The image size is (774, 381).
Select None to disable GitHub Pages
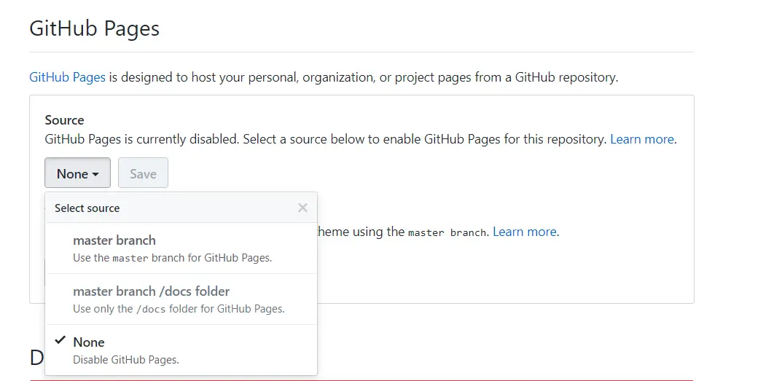pos(181,350)
